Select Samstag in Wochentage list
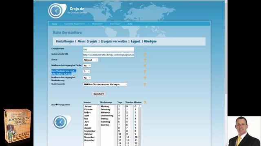261x146 pixels. [105, 122]
